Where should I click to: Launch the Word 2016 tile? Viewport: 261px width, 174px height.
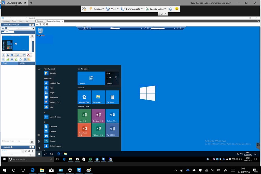coord(112,130)
